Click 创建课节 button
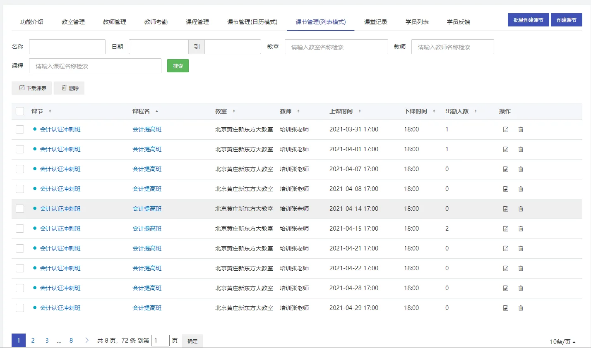The height and width of the screenshot is (348, 591). coord(567,20)
